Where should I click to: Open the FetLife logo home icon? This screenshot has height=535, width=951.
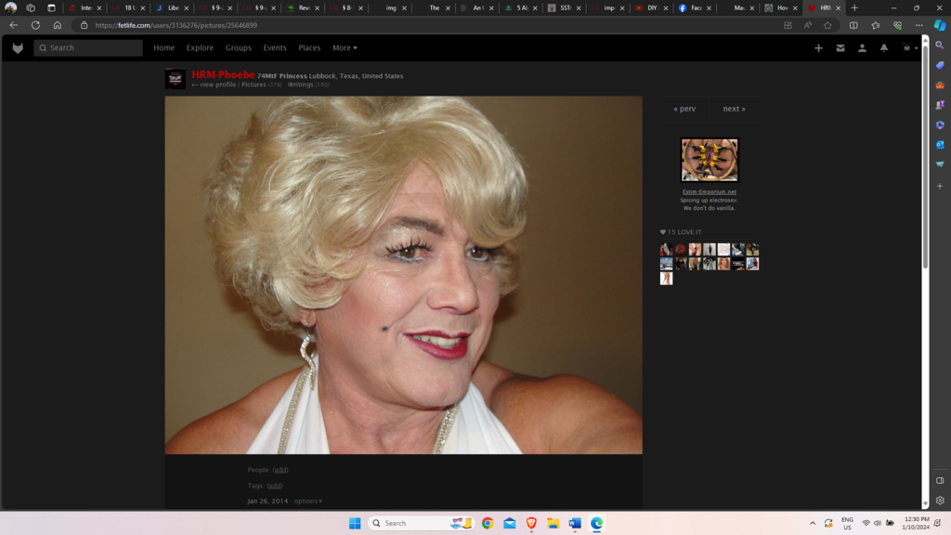click(18, 48)
